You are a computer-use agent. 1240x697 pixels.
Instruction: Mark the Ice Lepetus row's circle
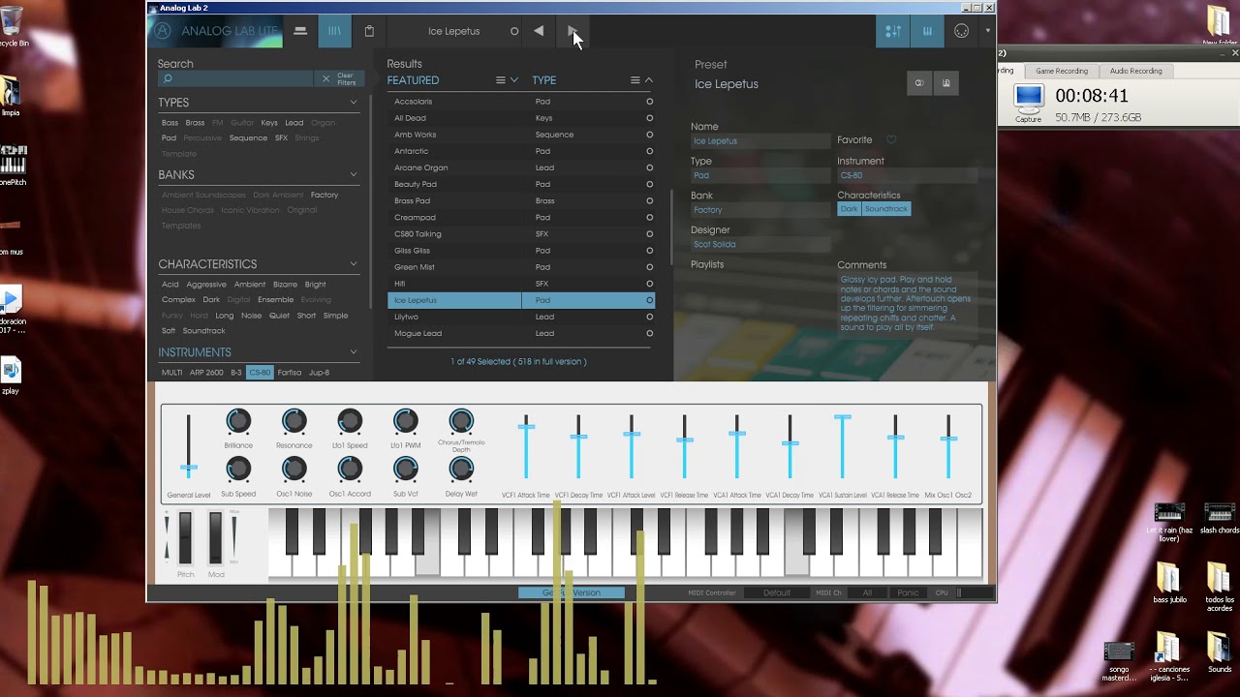[x=649, y=300]
